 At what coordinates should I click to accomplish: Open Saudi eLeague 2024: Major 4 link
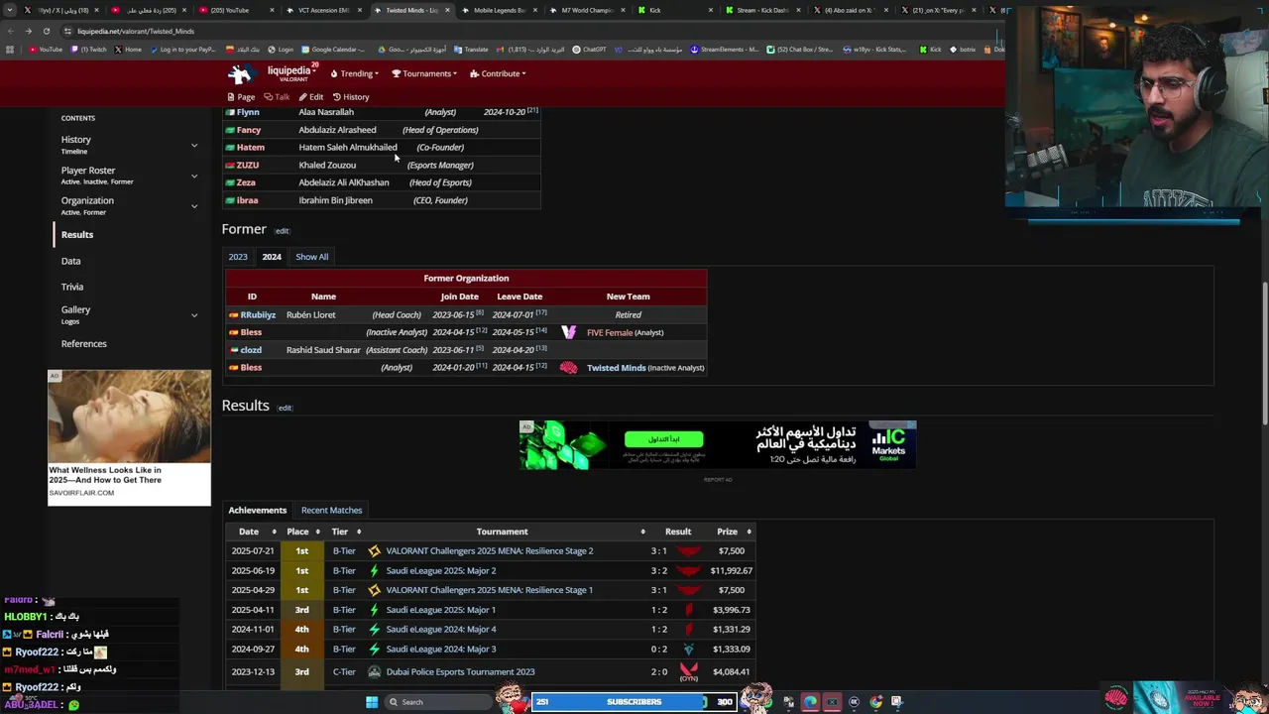click(x=441, y=630)
